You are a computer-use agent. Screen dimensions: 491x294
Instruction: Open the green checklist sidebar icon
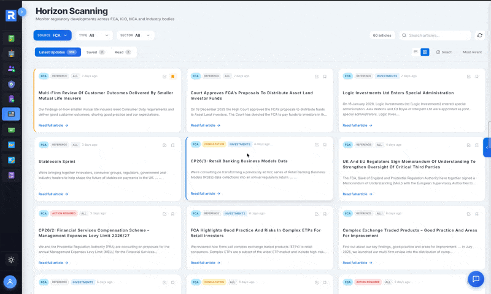coord(11,39)
